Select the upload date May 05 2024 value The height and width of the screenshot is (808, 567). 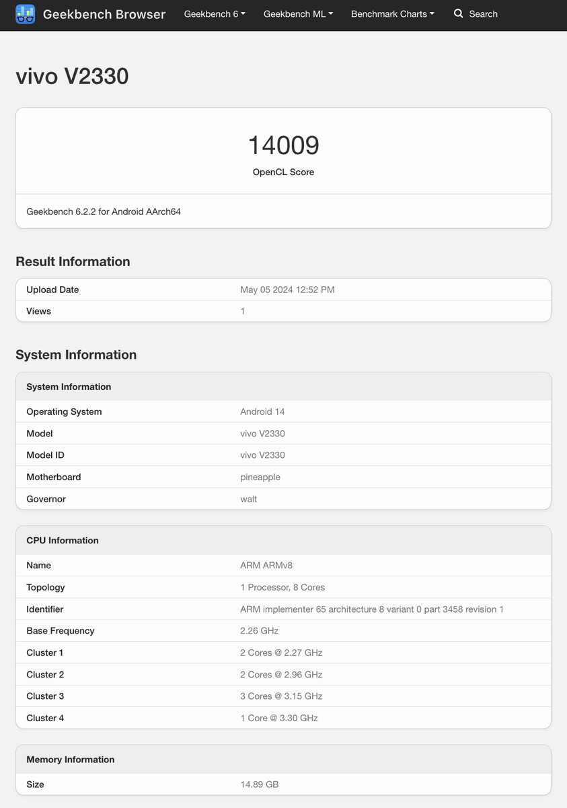click(287, 290)
